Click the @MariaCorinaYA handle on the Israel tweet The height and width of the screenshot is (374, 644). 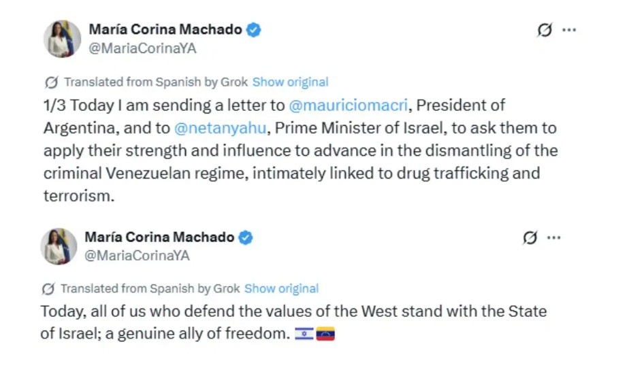pos(137,256)
